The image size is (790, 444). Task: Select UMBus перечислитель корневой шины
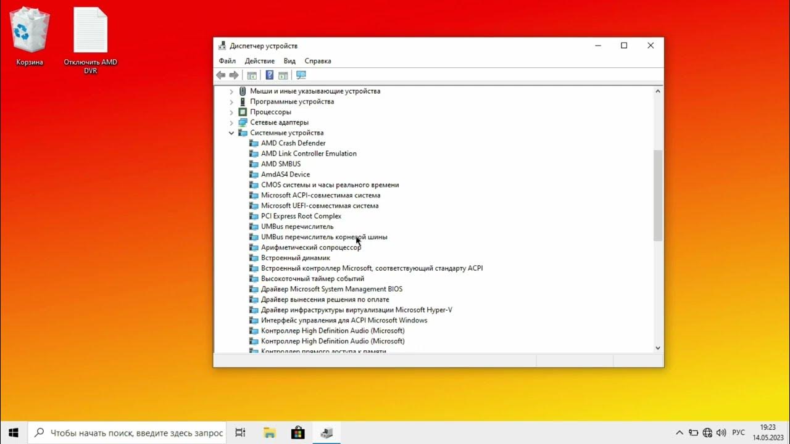[324, 237]
